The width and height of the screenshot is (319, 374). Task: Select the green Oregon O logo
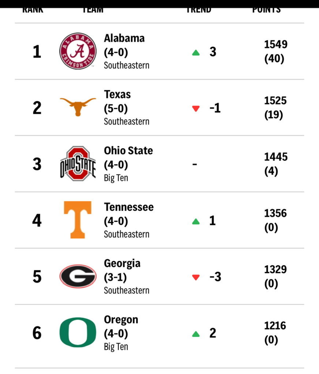(78, 332)
